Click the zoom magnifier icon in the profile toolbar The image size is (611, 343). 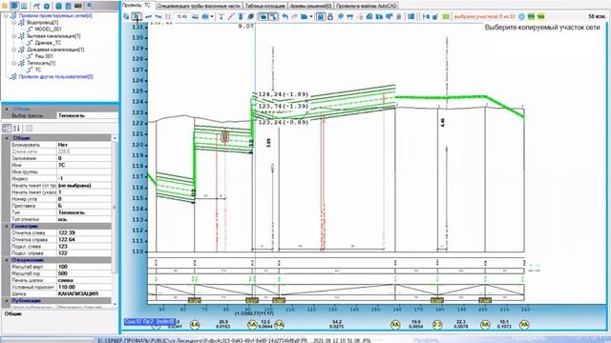tap(340, 17)
